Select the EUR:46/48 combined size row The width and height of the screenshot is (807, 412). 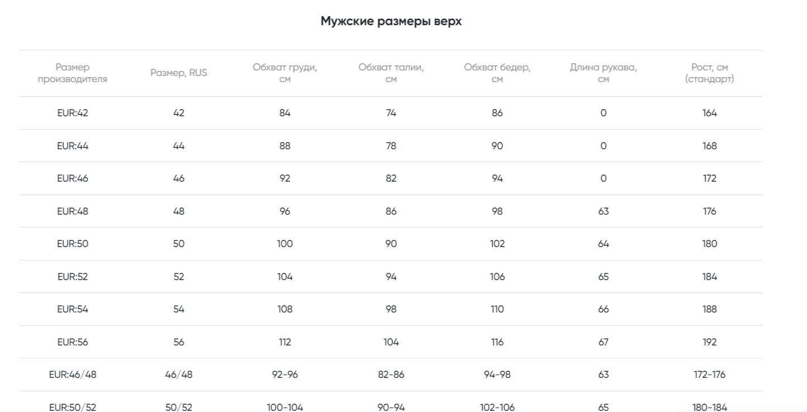[x=391, y=375]
